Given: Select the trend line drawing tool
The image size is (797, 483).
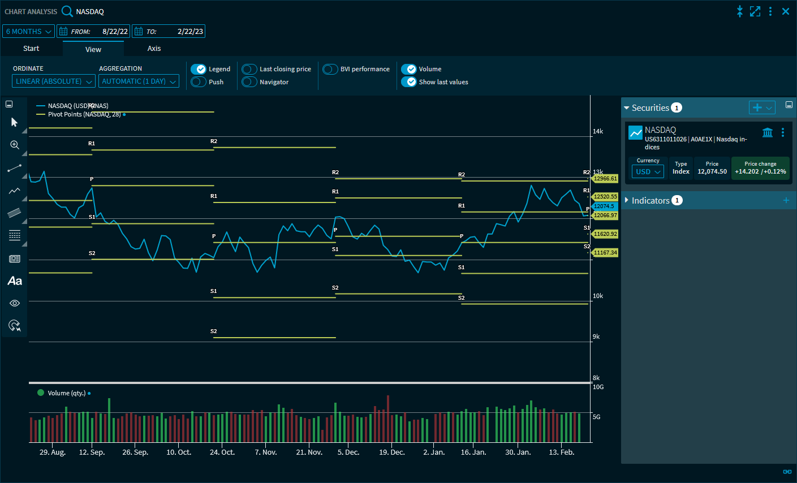Looking at the screenshot, I should (15, 168).
